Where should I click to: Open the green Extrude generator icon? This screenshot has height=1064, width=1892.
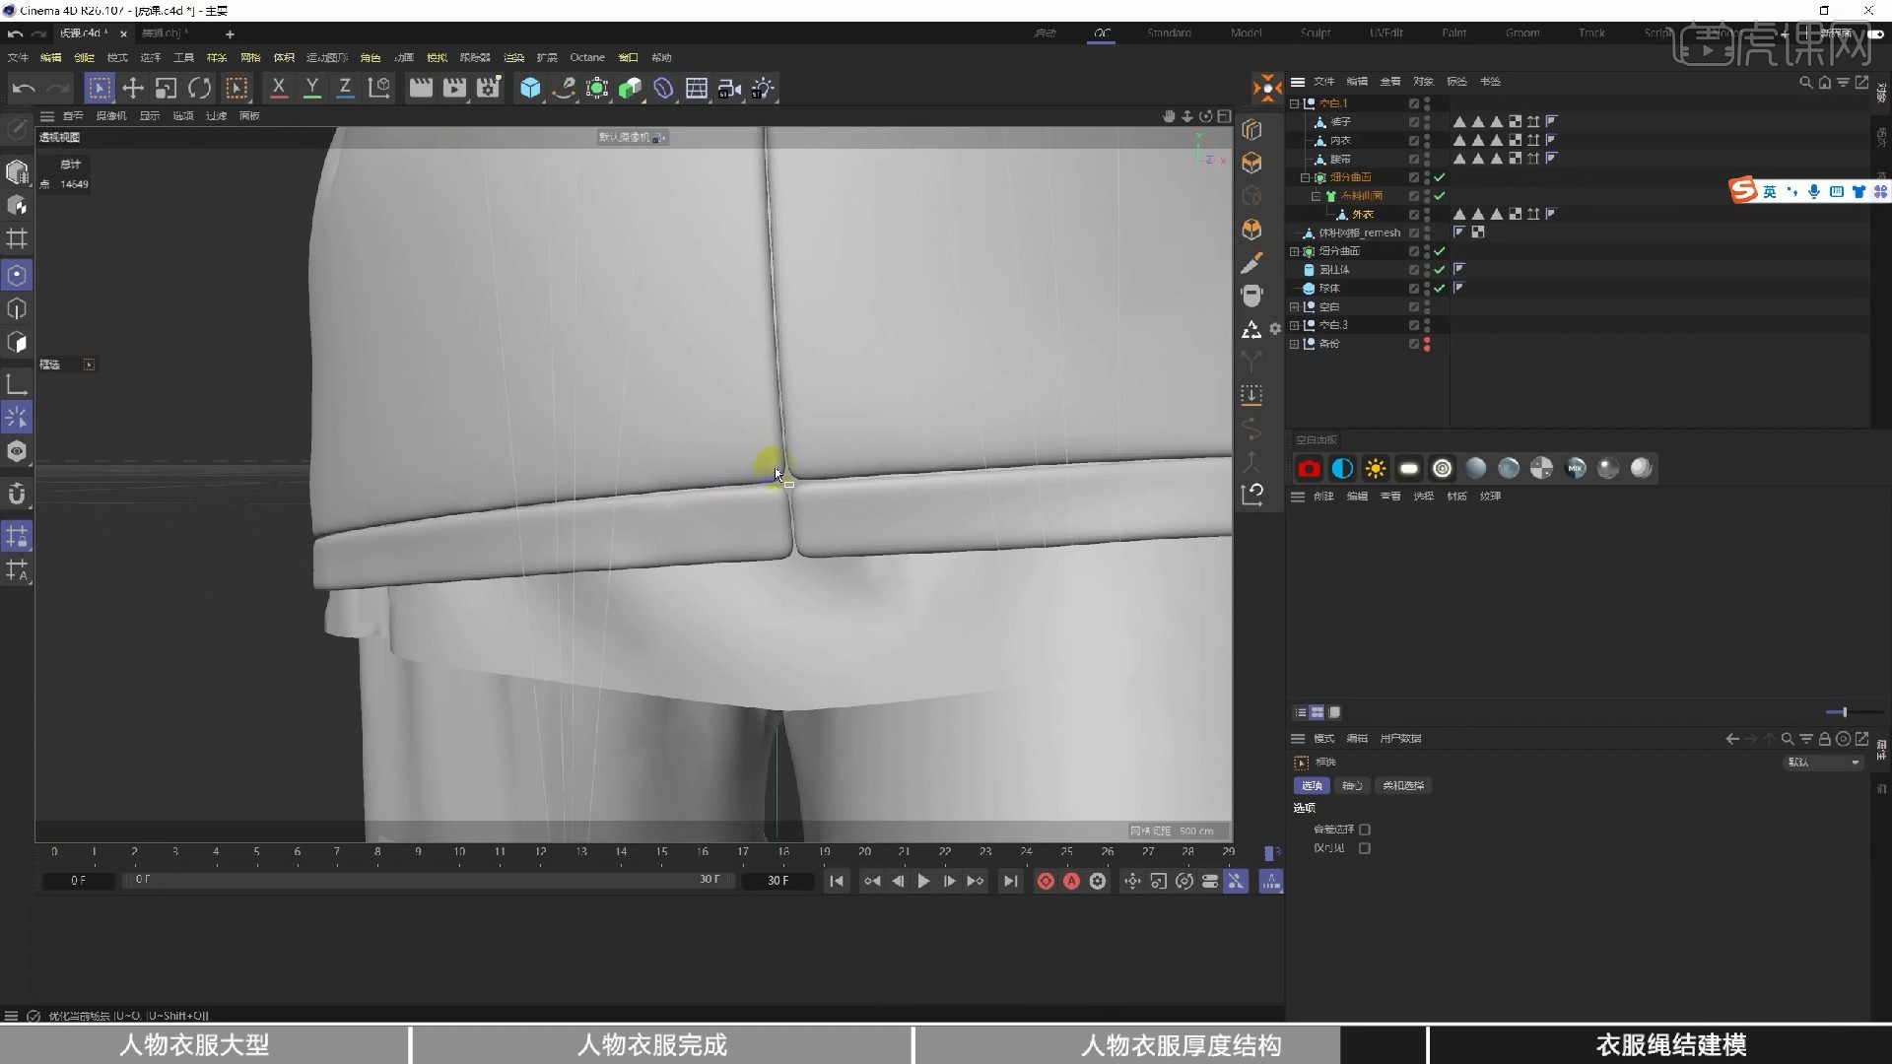point(631,89)
